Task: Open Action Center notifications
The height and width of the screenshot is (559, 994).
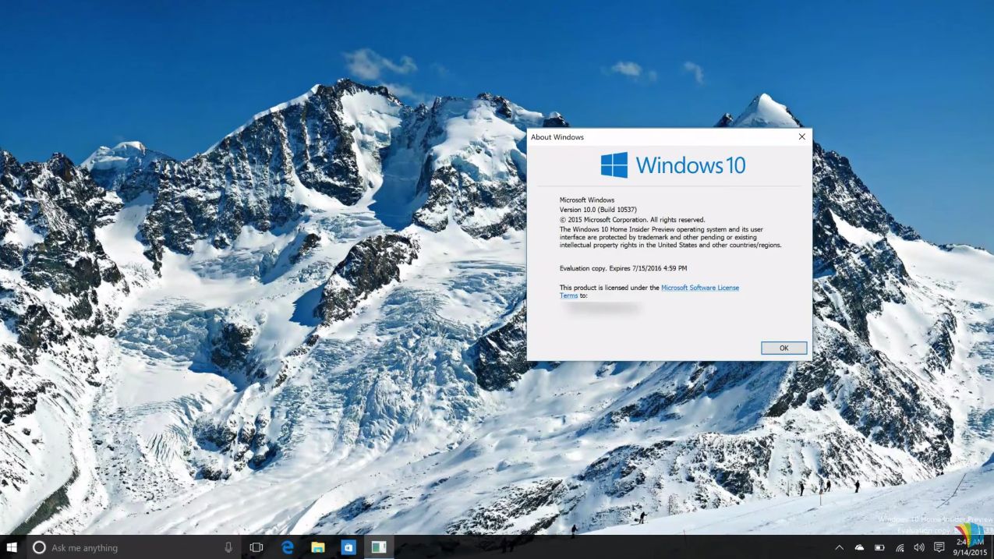Action: point(939,547)
